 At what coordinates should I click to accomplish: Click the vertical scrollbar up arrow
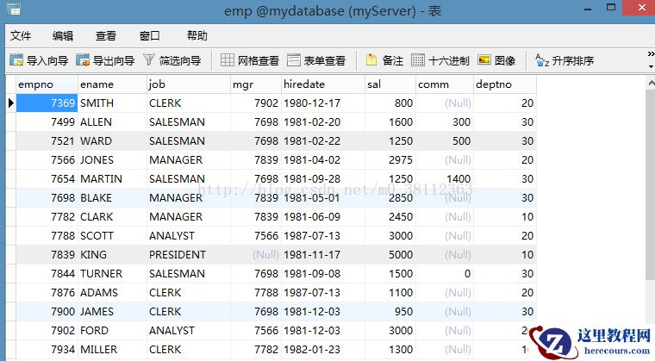pos(651,84)
